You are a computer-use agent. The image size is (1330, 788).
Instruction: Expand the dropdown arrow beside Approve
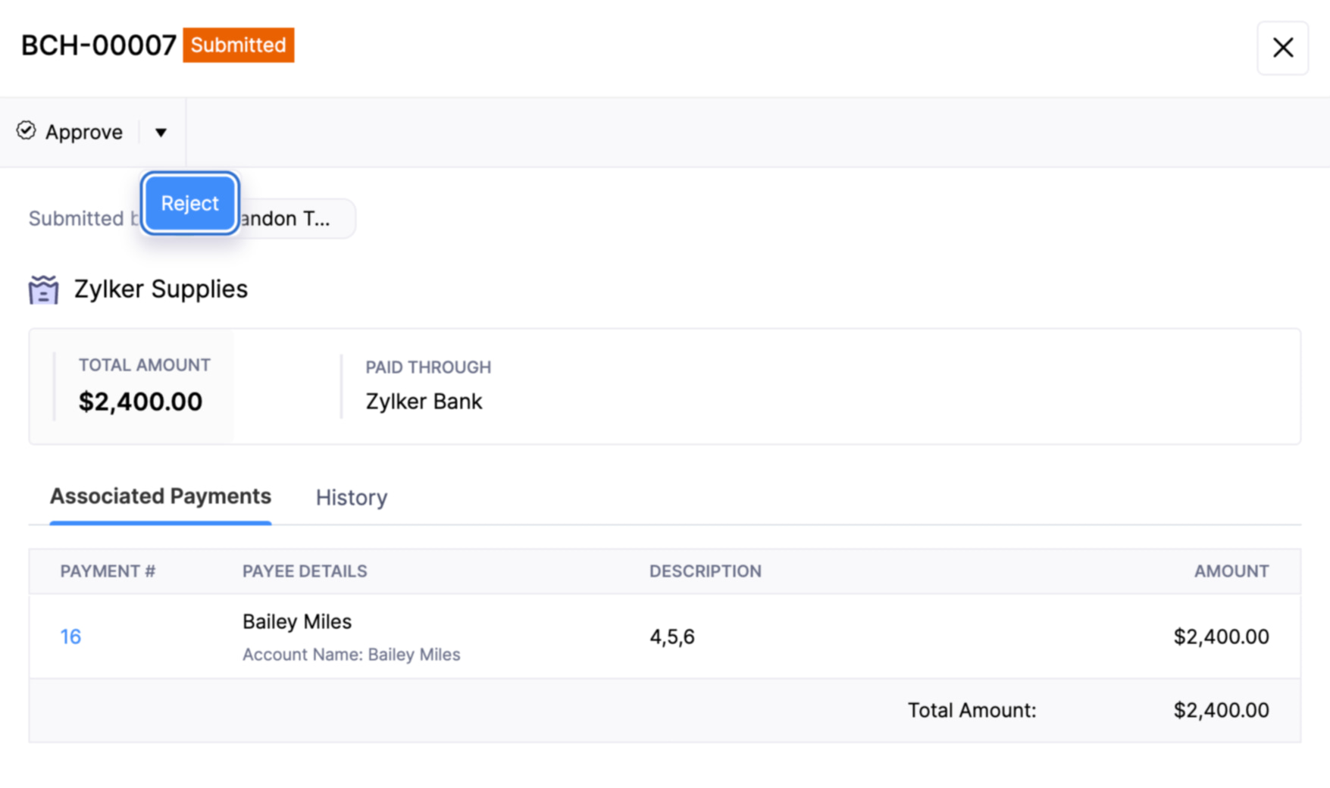(161, 133)
